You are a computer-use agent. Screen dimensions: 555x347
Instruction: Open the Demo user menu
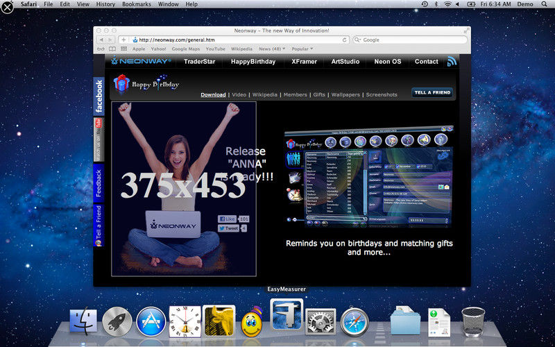(x=525, y=4)
